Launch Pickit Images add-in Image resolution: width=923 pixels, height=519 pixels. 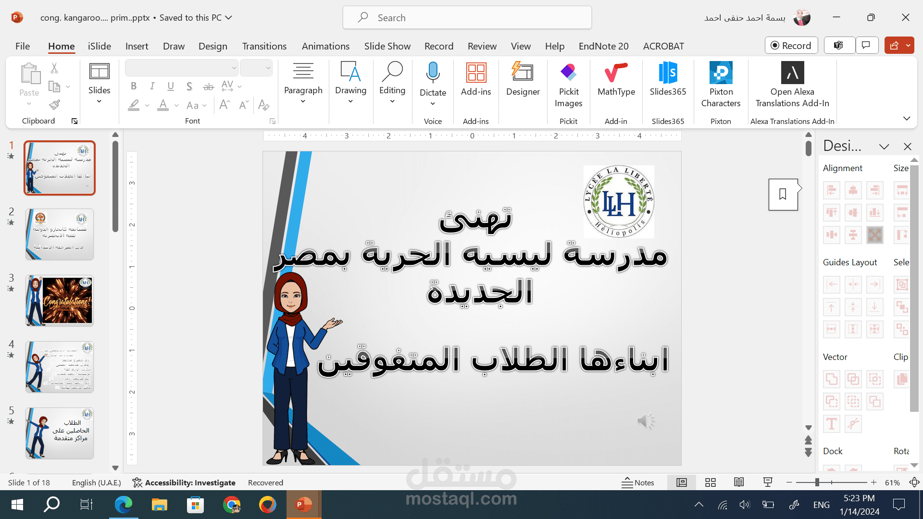click(568, 85)
